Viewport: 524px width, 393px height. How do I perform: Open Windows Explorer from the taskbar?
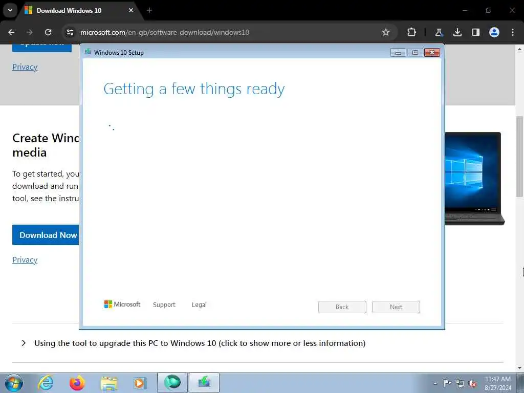click(109, 383)
